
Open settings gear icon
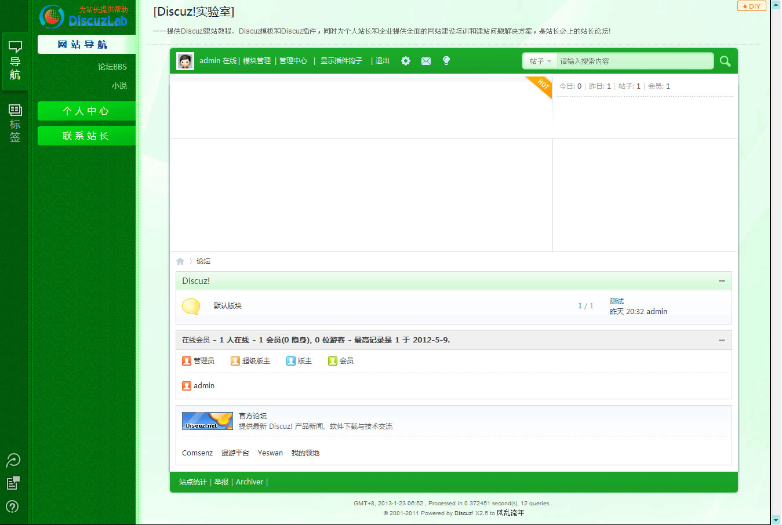406,61
